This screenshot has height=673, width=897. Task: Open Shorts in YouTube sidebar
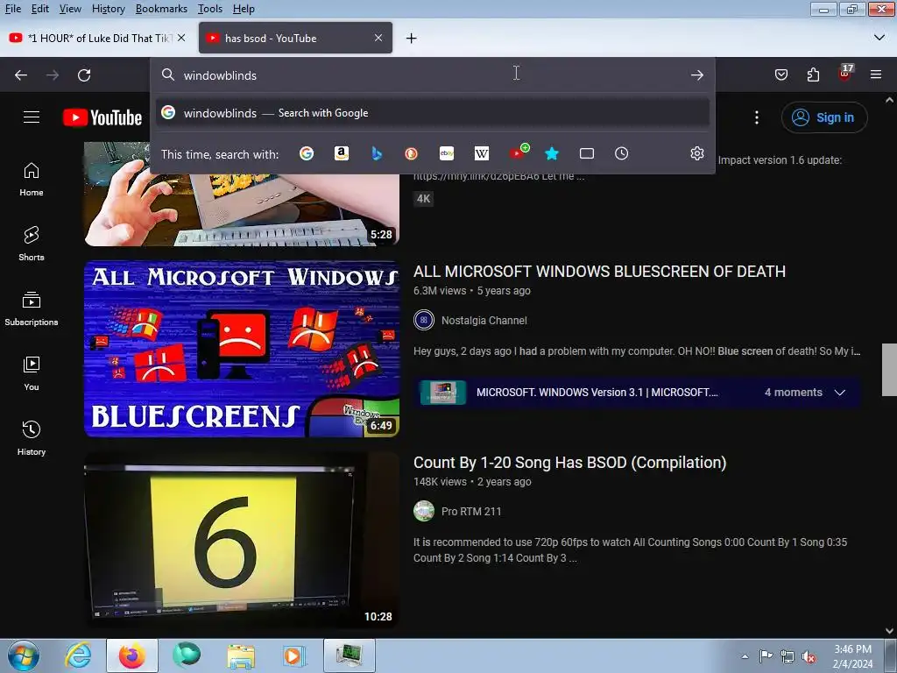point(32,244)
